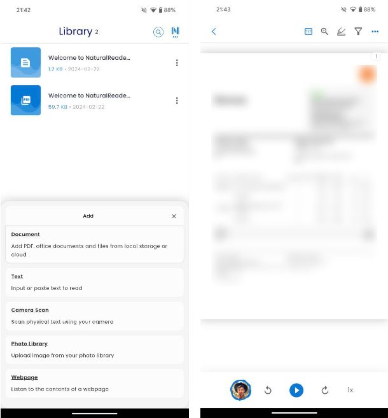
Task: Select the voice avatar
Action: pyautogui.click(x=240, y=390)
